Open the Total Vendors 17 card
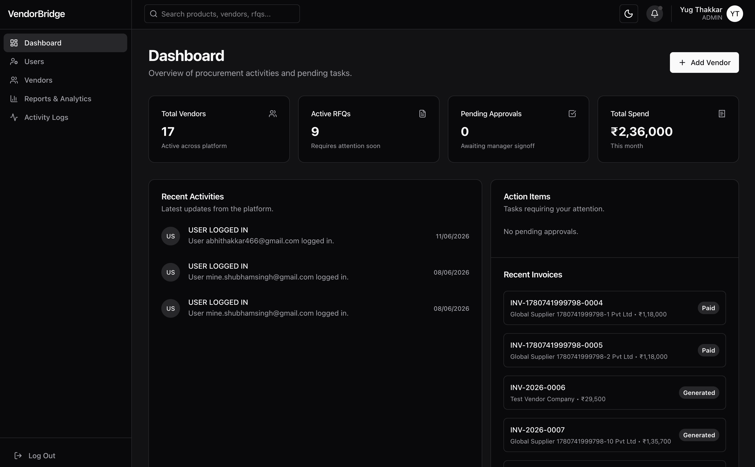 pos(219,129)
